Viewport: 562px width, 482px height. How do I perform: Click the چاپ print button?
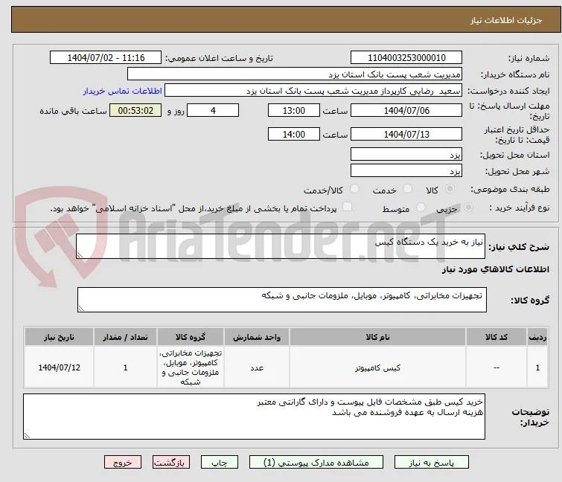[x=220, y=463]
